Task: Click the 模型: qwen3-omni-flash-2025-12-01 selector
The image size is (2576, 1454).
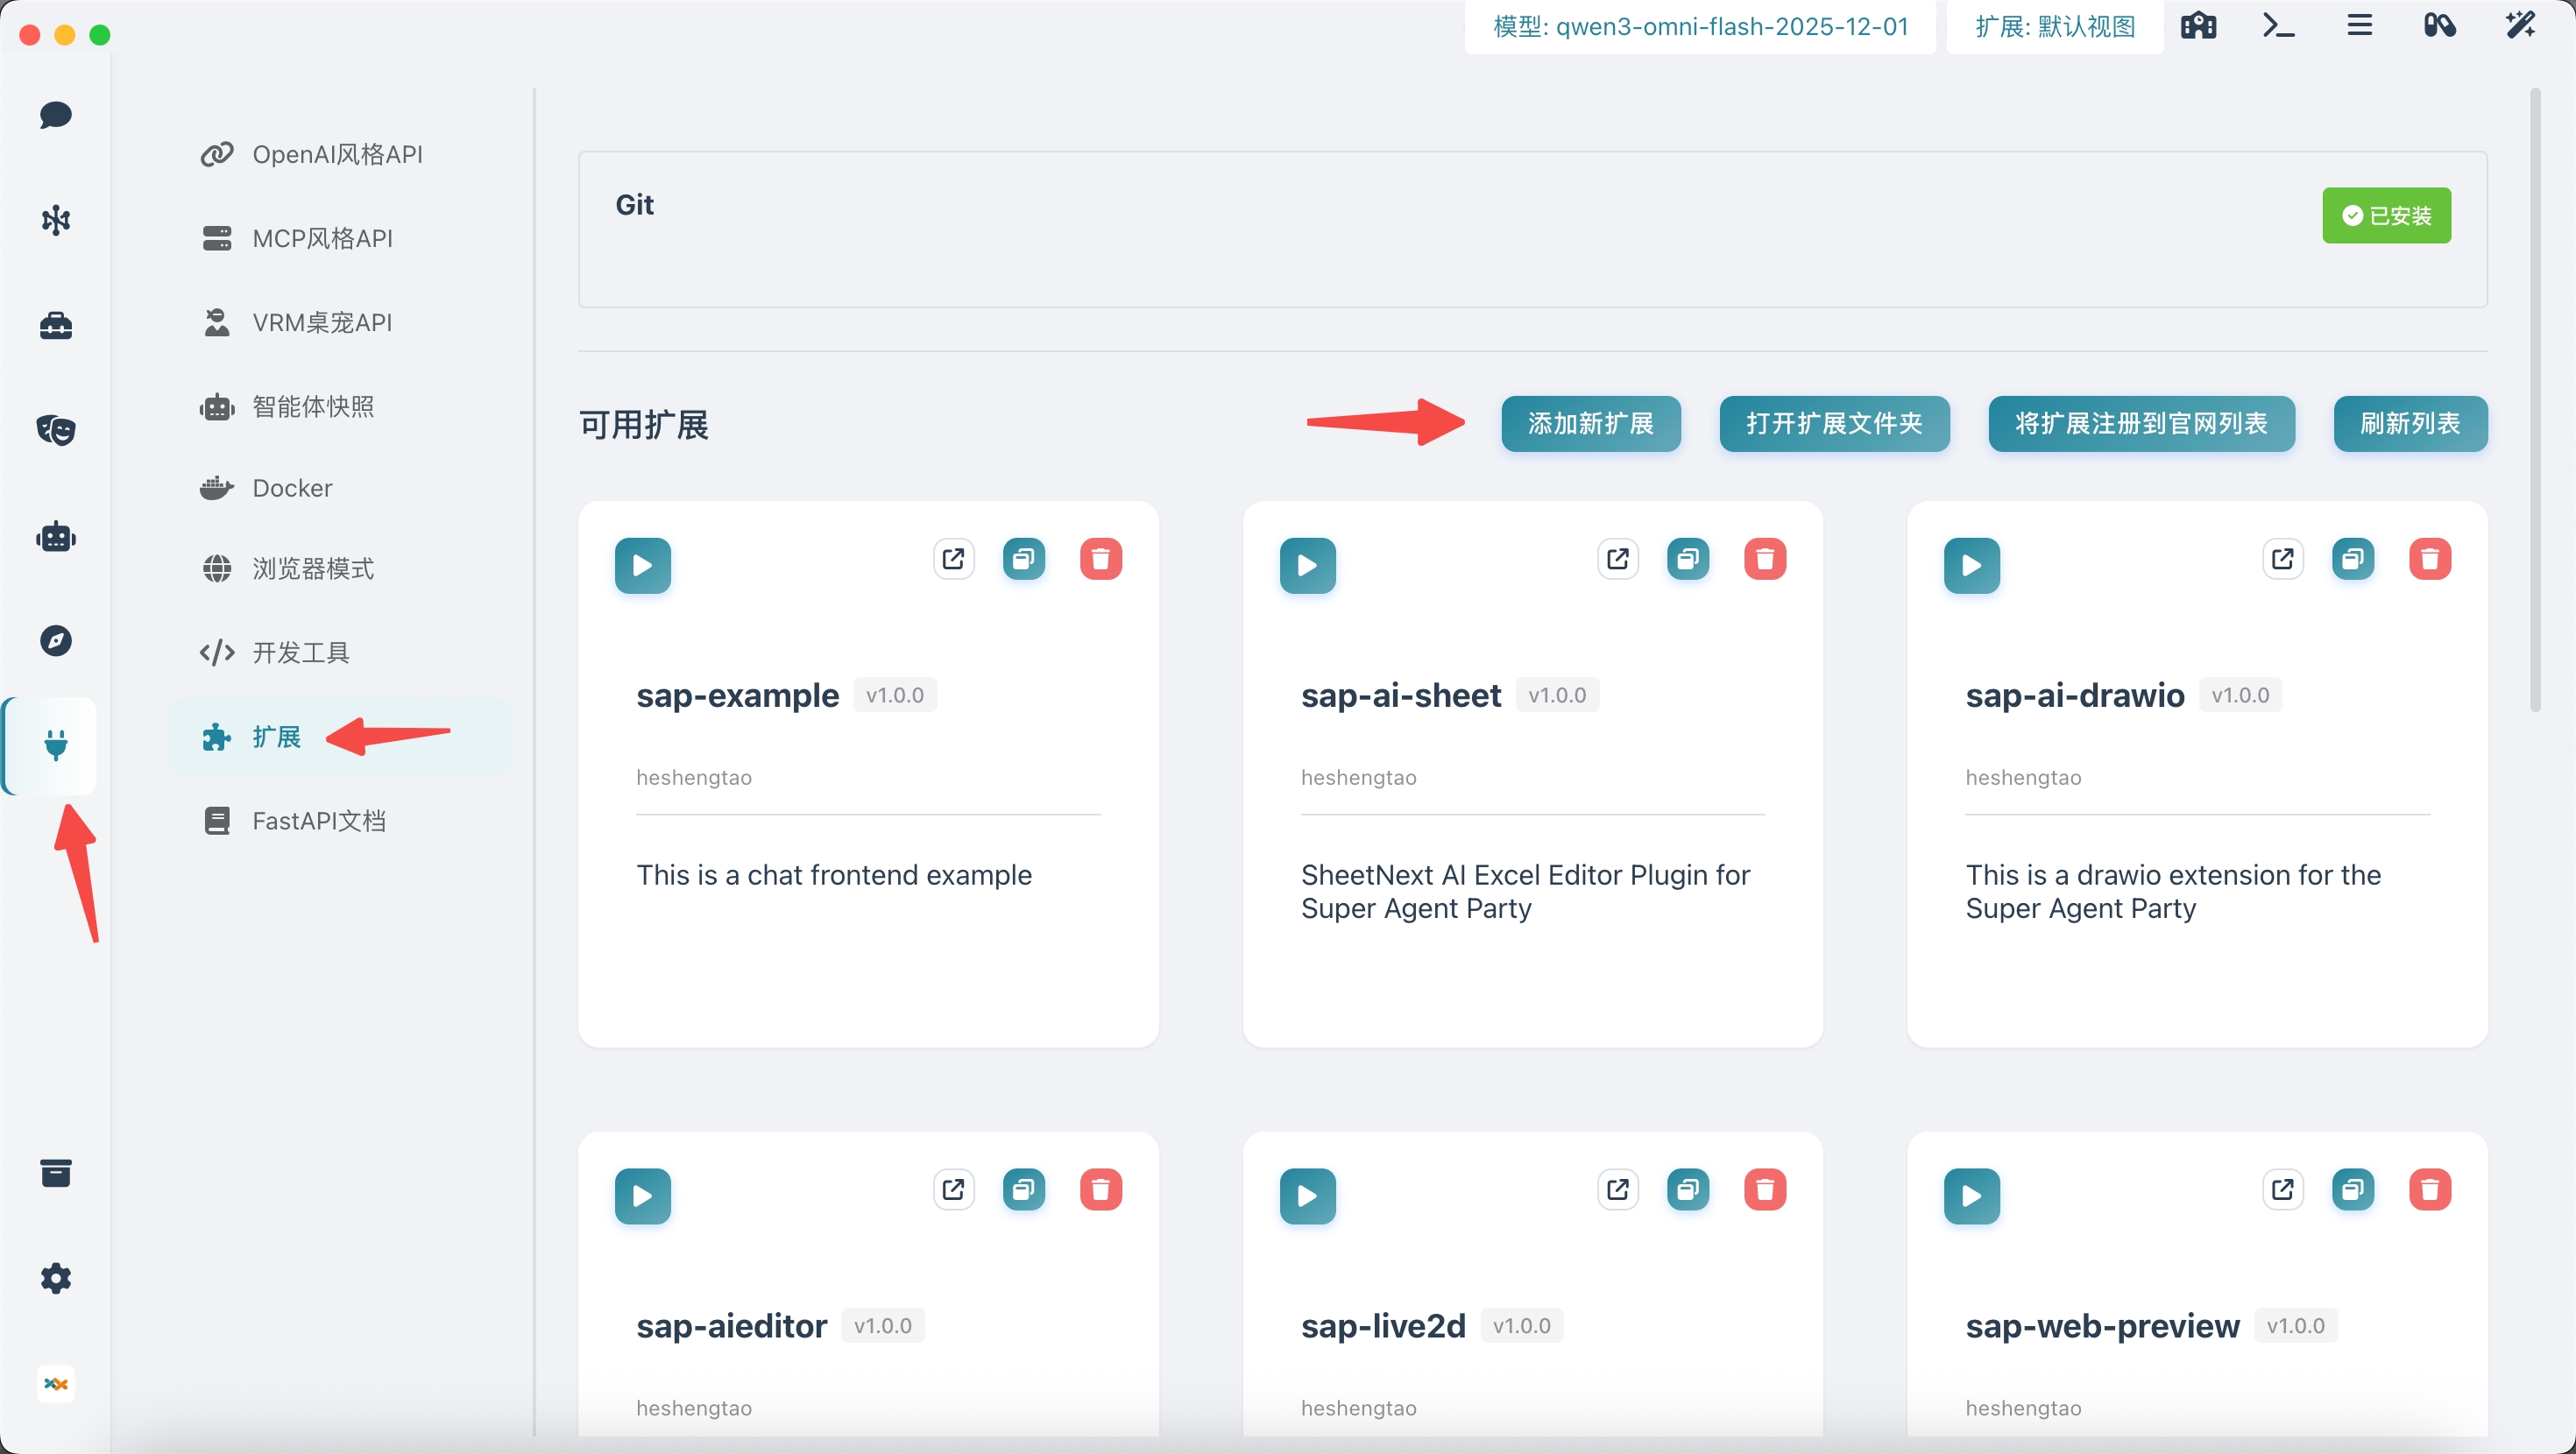Action: (1701, 27)
